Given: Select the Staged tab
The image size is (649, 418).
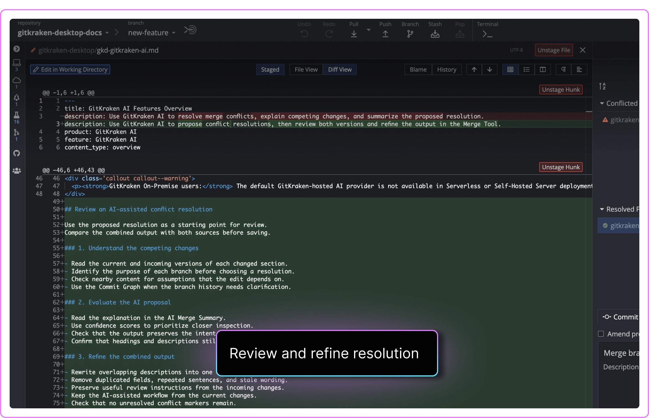Looking at the screenshot, I should coord(270,69).
